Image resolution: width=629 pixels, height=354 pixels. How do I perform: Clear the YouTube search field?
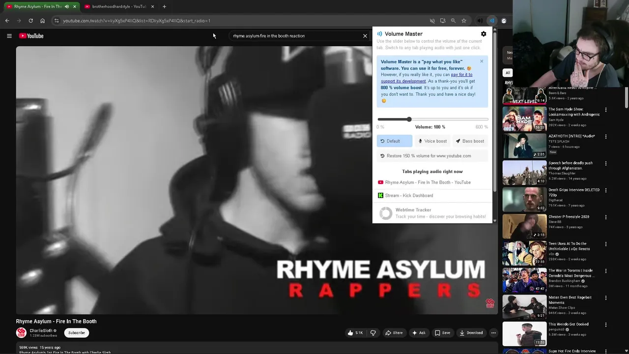pyautogui.click(x=365, y=36)
